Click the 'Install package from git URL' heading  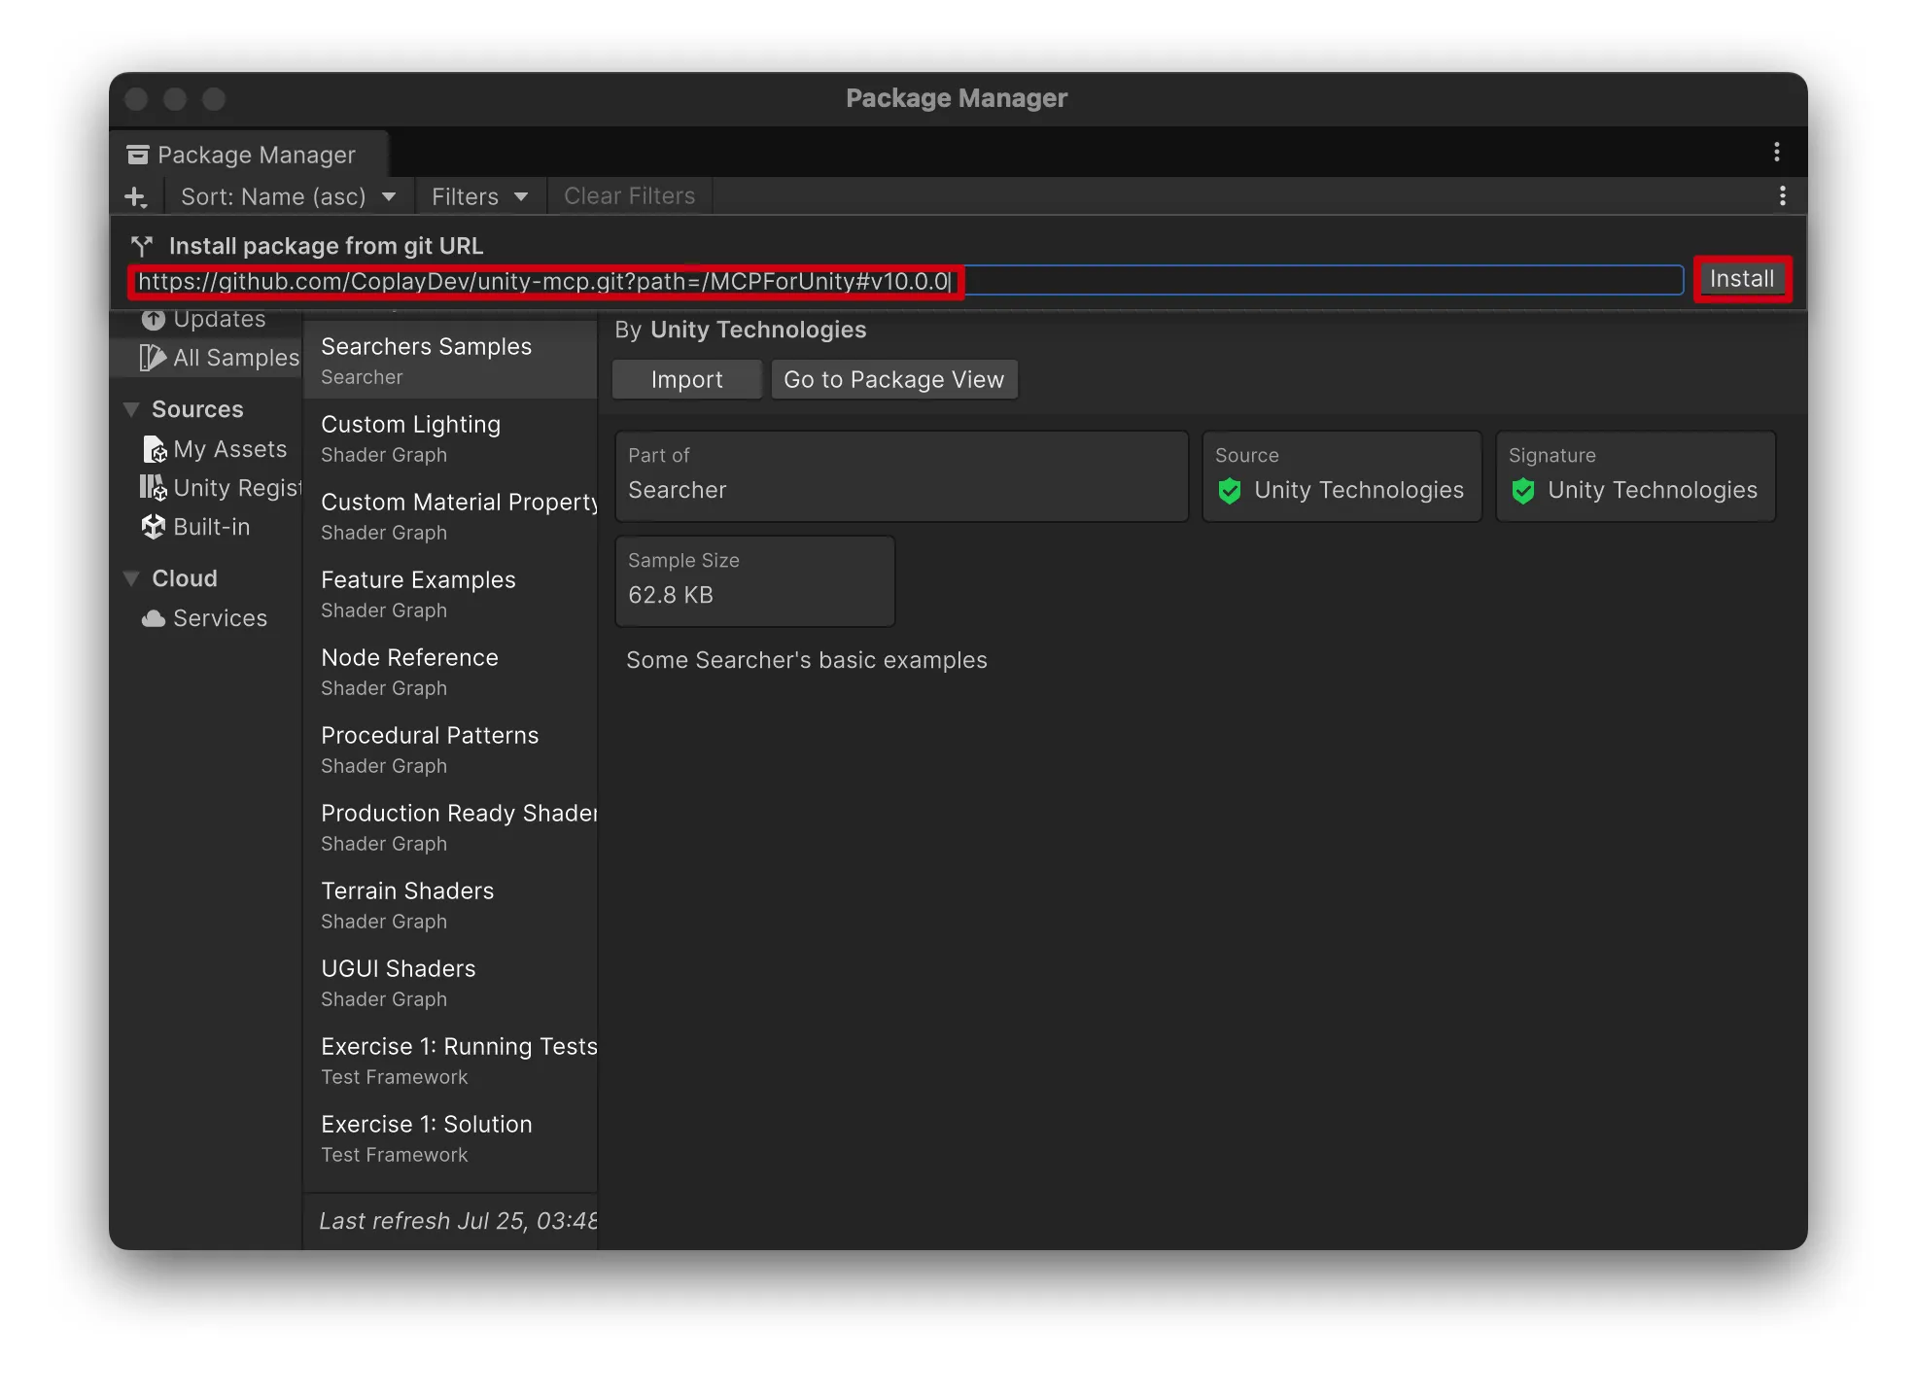tap(326, 246)
